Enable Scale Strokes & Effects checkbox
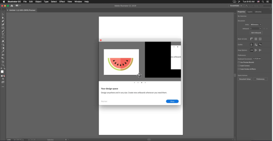Screen dimensions: 273x141 (x=239, y=69)
